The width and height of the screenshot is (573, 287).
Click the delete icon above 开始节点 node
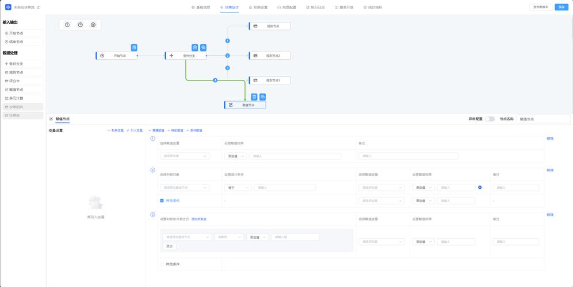134,48
